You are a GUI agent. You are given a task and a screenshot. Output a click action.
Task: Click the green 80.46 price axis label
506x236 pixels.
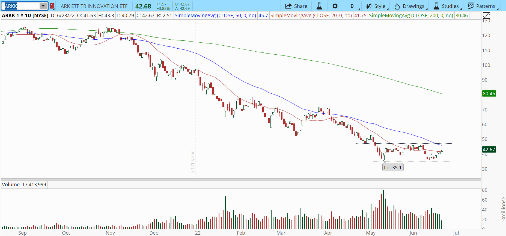point(489,94)
